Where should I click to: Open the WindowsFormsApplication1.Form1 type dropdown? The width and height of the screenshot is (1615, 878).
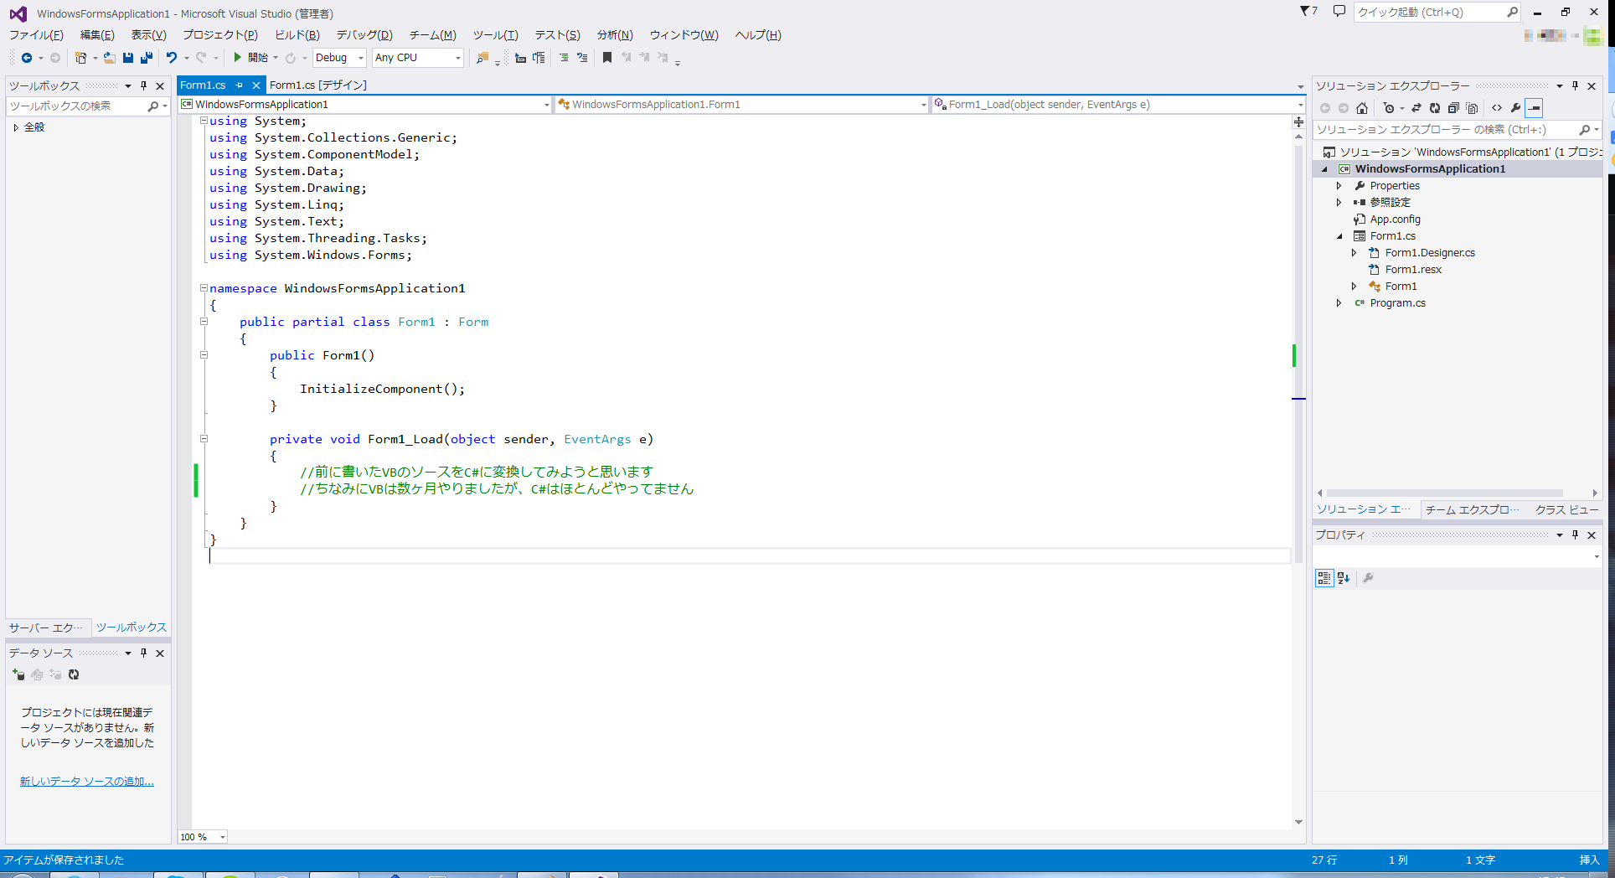pos(742,105)
